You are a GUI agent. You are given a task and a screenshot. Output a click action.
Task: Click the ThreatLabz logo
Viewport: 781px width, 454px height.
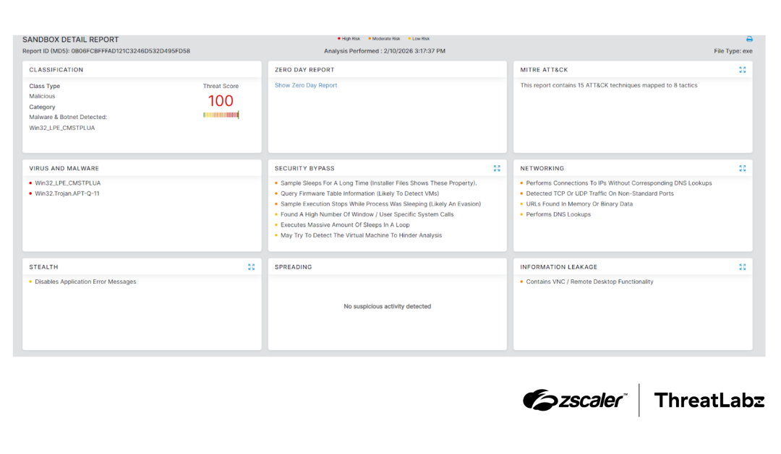709,400
